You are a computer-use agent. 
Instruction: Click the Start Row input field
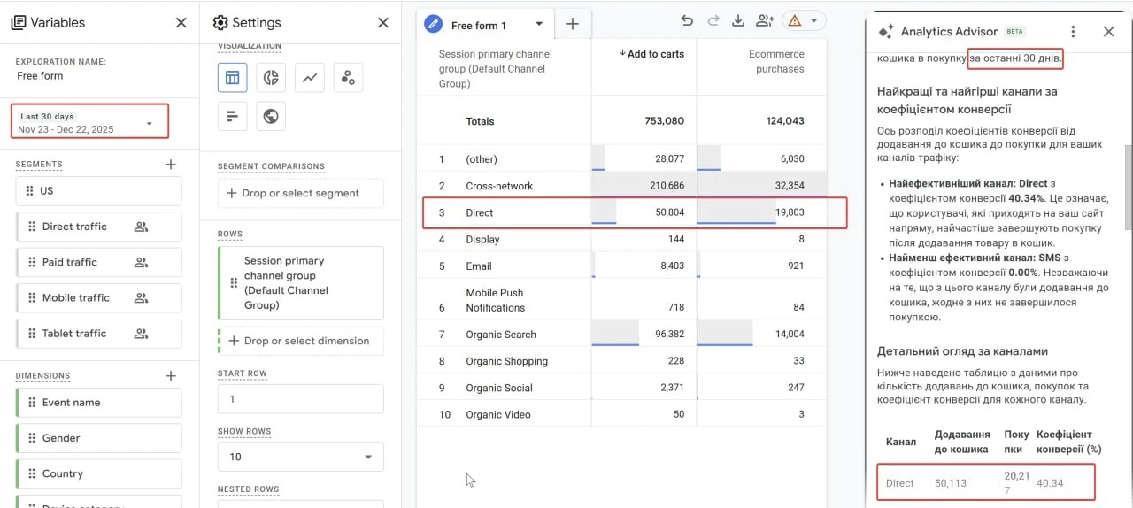click(300, 399)
